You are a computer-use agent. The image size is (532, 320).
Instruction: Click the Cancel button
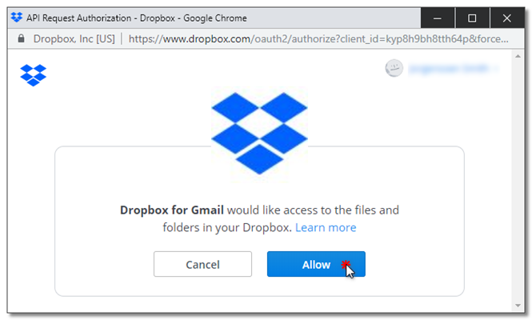point(202,264)
